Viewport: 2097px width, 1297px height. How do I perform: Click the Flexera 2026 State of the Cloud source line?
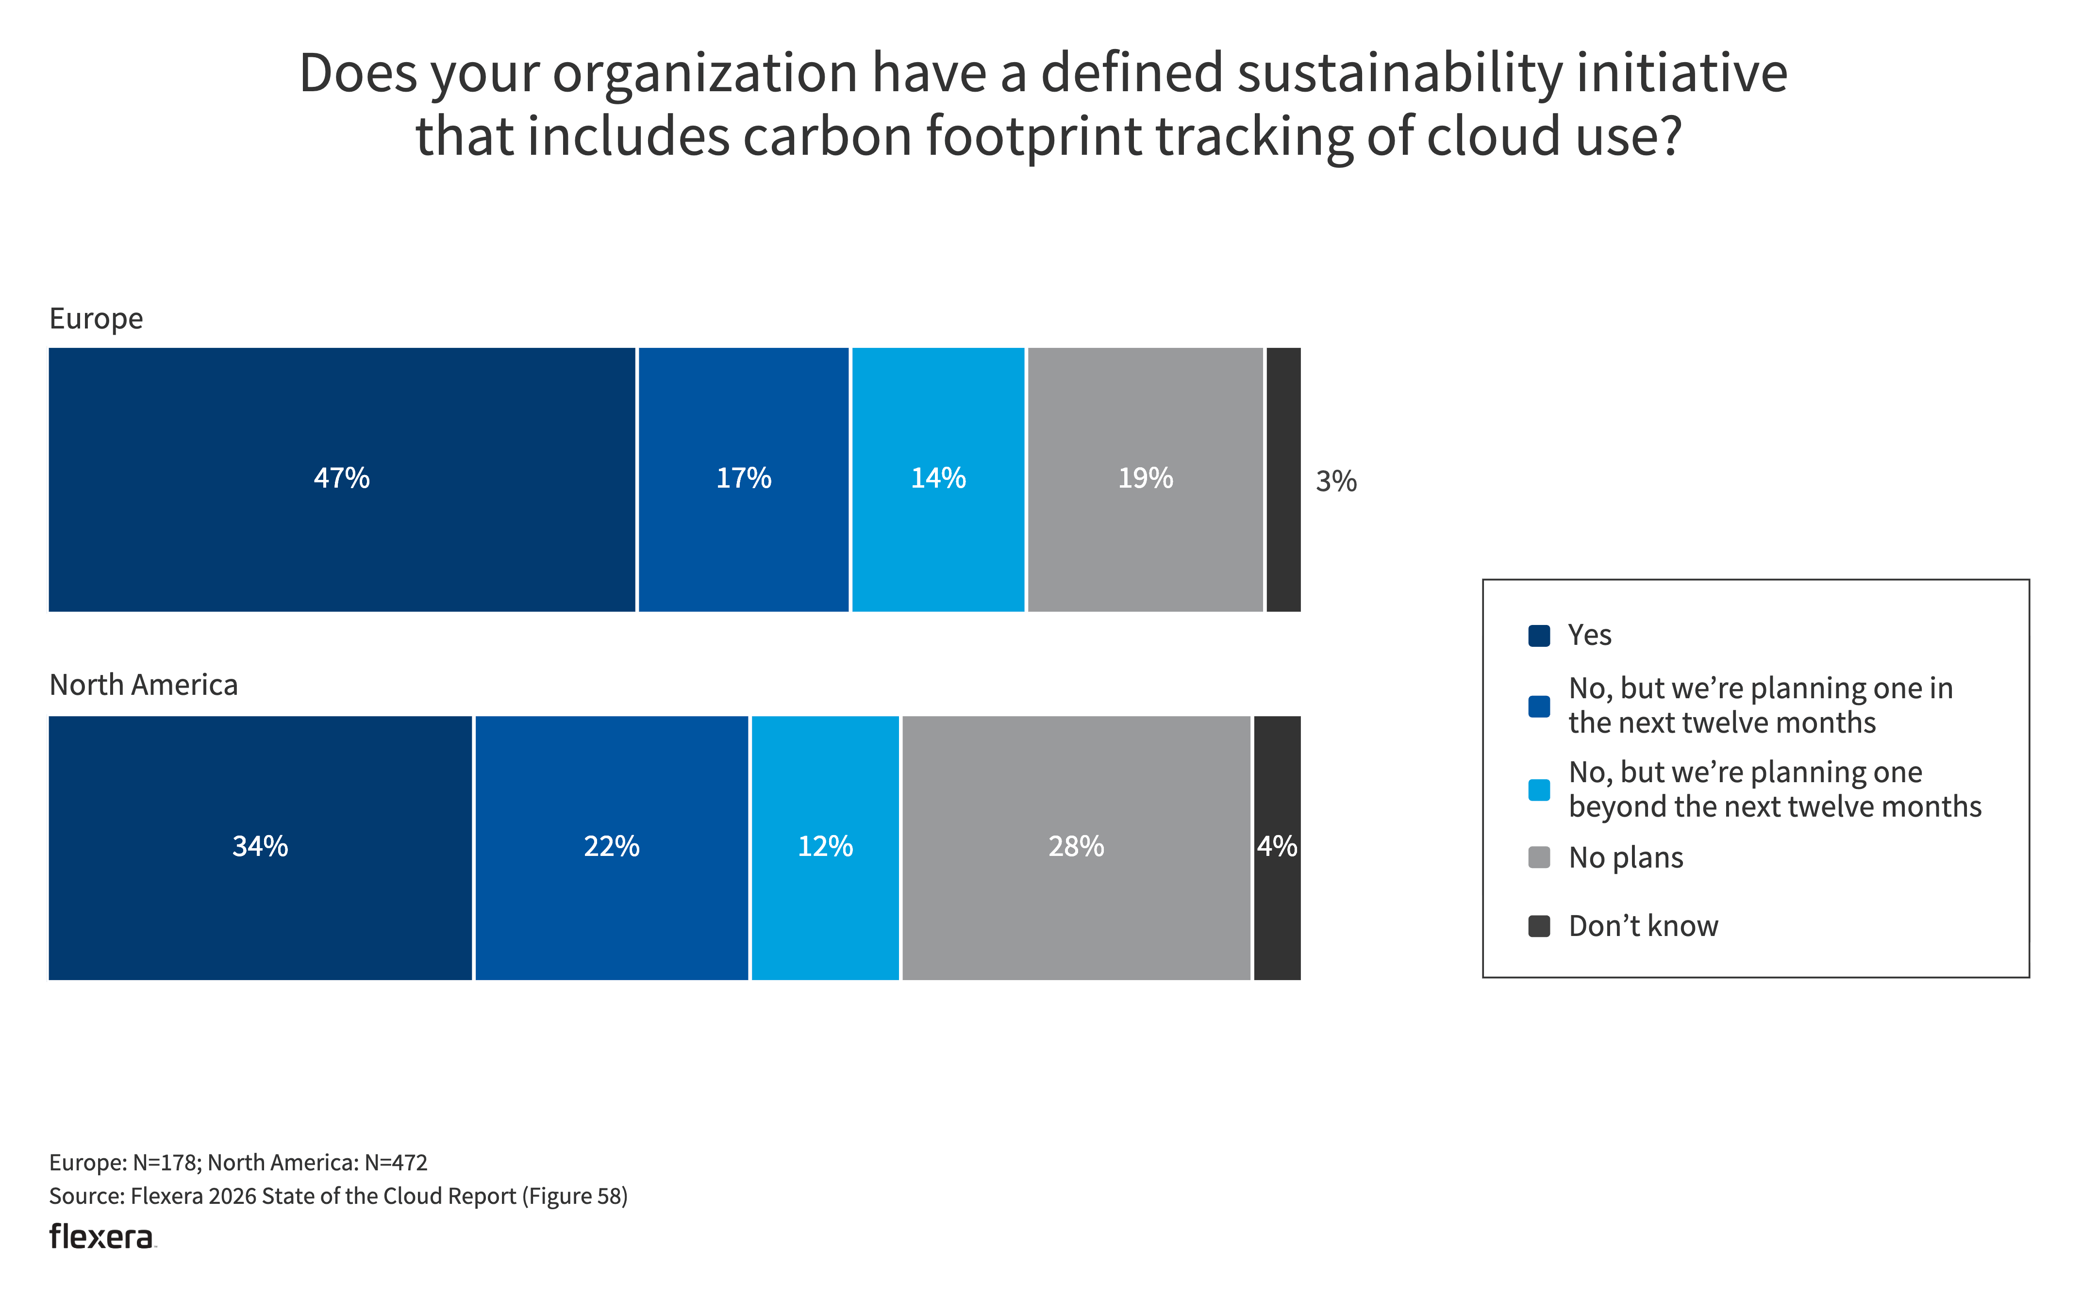click(x=338, y=1196)
